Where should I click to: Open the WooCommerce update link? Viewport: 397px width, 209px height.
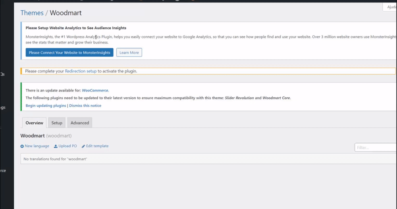[x=95, y=90]
